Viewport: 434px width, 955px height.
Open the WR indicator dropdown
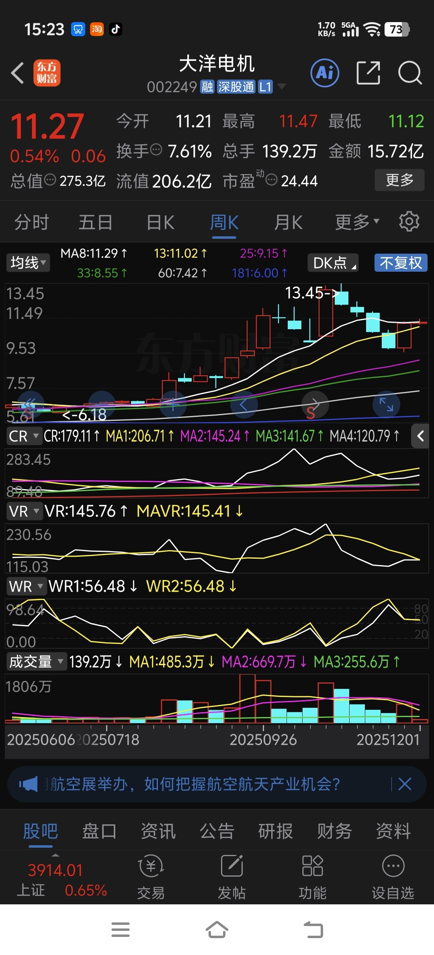[26, 586]
